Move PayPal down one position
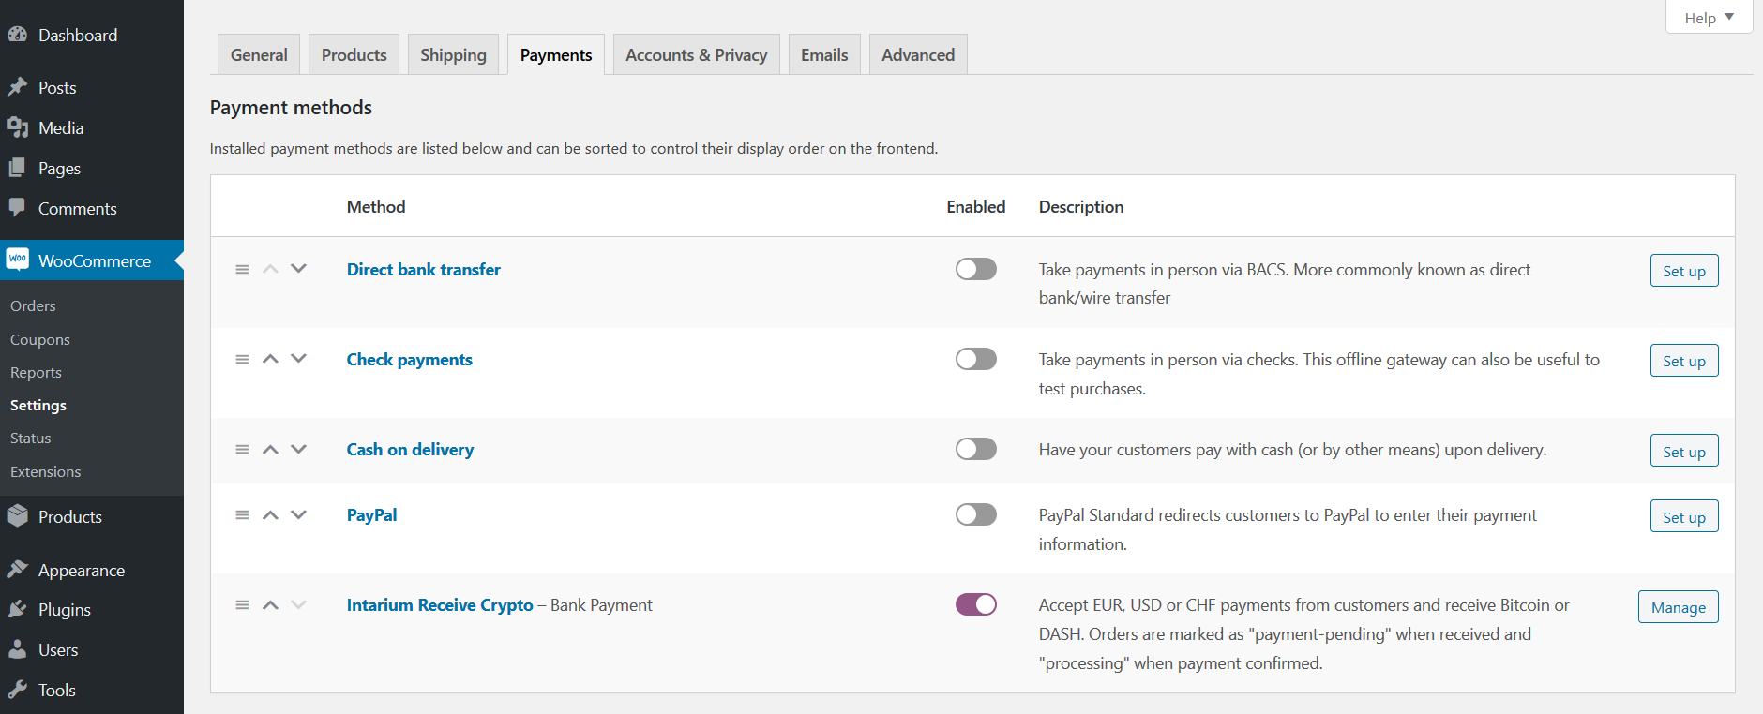Image resolution: width=1763 pixels, height=714 pixels. (298, 514)
